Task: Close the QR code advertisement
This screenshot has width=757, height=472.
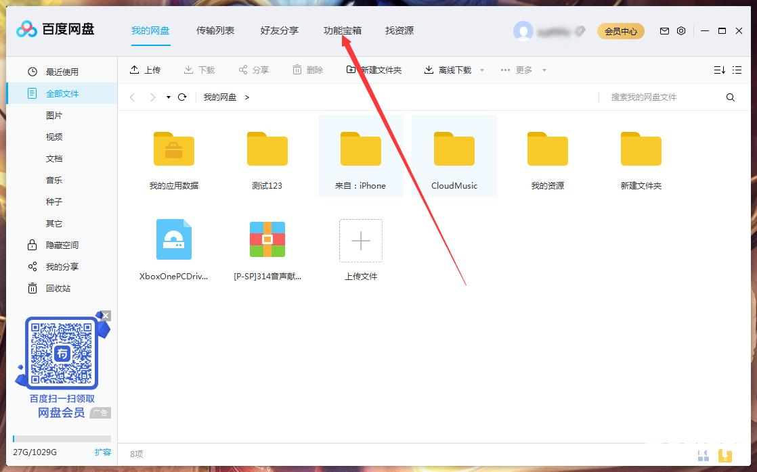Action: pyautogui.click(x=106, y=316)
